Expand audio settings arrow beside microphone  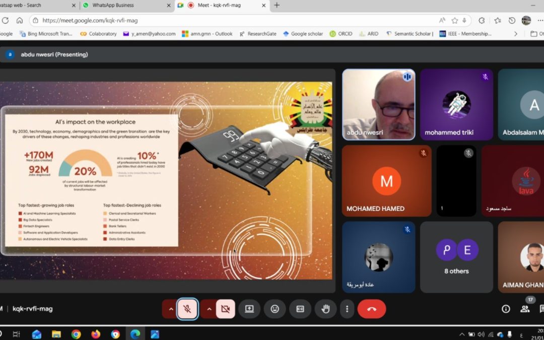tap(170, 309)
